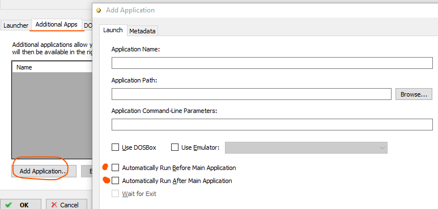Image resolution: width=438 pixels, height=209 pixels.
Task: Click the Application Name input field
Action: click(272, 63)
